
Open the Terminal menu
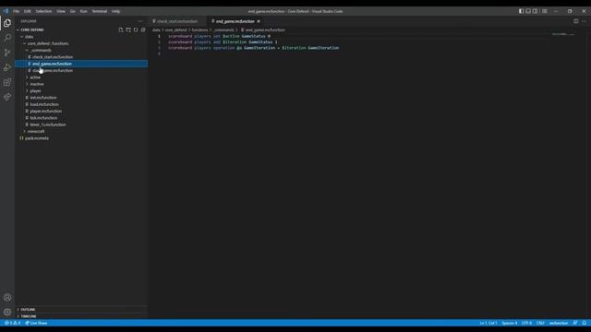pos(100,11)
